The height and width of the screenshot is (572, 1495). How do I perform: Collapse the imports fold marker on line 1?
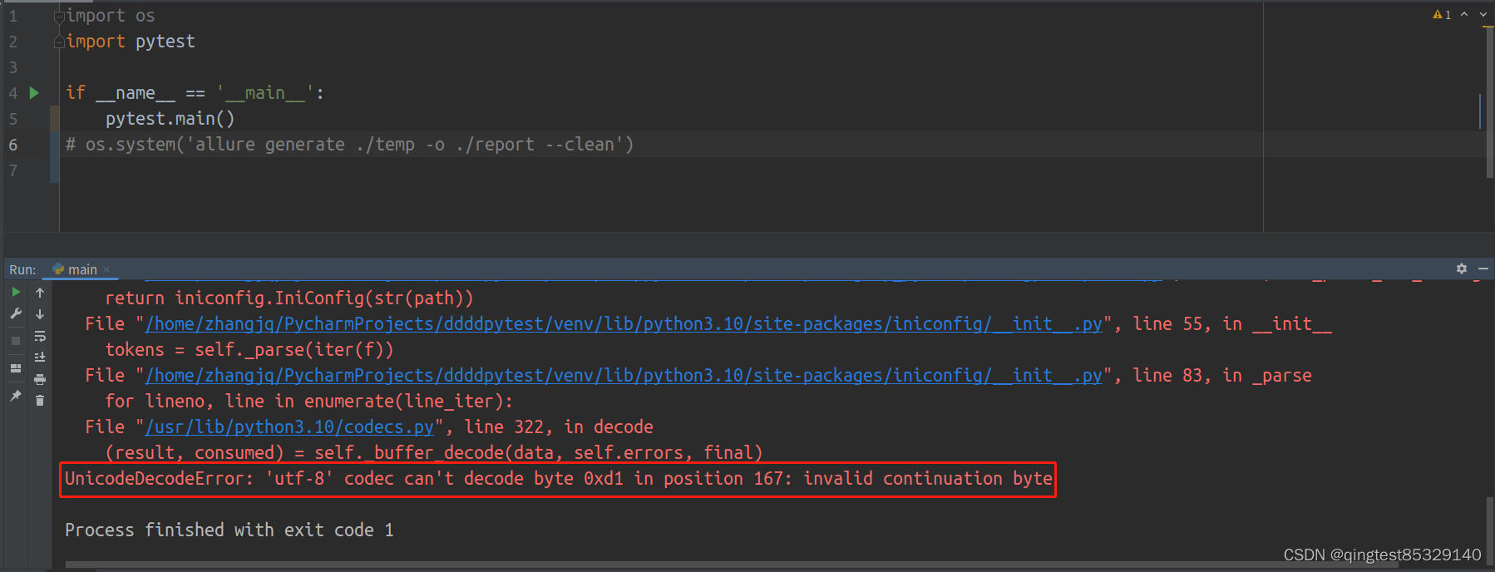59,17
